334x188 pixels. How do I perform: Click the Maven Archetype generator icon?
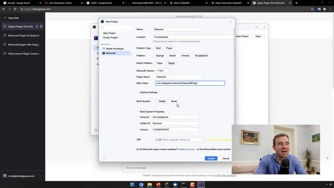click(104, 49)
